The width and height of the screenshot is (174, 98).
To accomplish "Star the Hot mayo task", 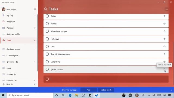I will 164,39.
